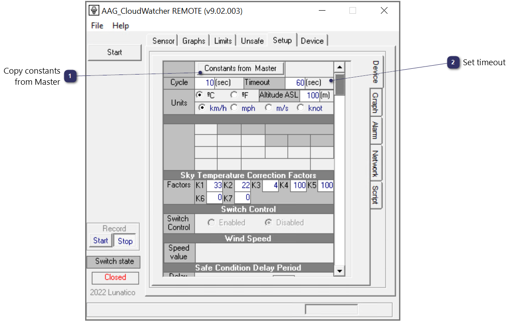The width and height of the screenshot is (509, 322).
Task: Click the scroll down arrow of setup panel
Action: click(x=339, y=271)
